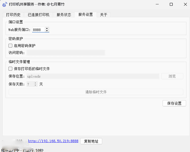Open the 已连接打印机 tab

click(x=39, y=15)
